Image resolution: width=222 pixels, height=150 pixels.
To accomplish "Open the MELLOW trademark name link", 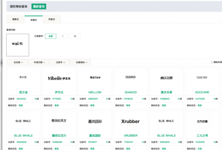I will (x=95, y=92).
